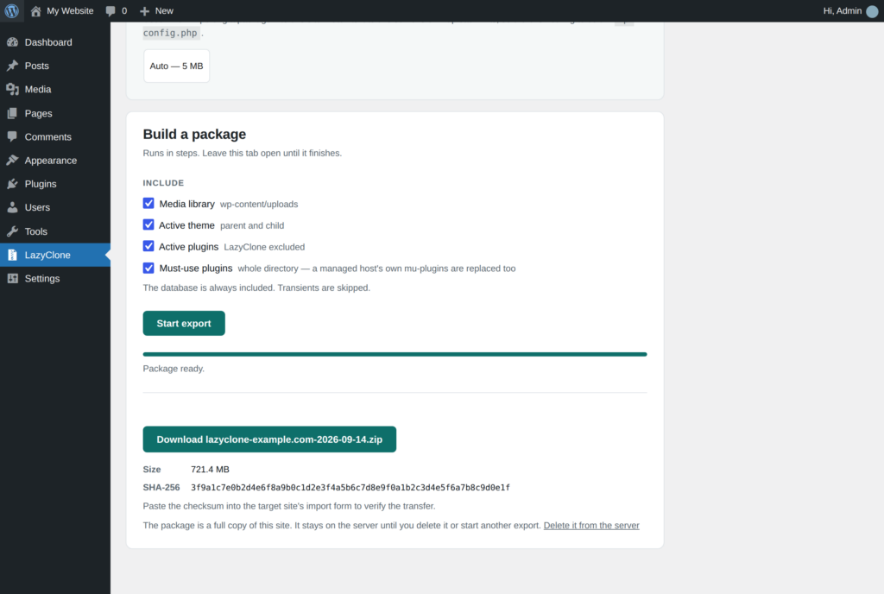This screenshot has width=884, height=594.
Task: Open the comments bubble icon in admin bar
Action: coord(110,10)
